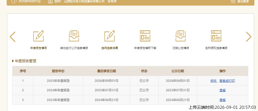Click the clock icon beside the date
258x111 pixels.
coord(14,1)
